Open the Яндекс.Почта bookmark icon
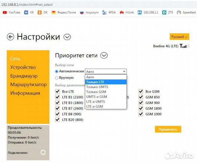The image size is (197, 163). (x=53, y=12)
